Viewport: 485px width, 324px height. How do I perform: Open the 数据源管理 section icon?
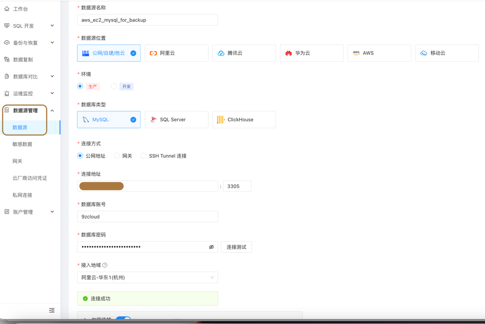7,110
